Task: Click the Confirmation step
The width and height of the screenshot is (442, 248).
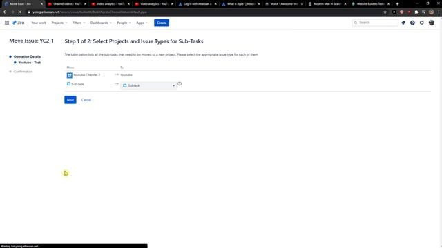Action: [x=23, y=72]
